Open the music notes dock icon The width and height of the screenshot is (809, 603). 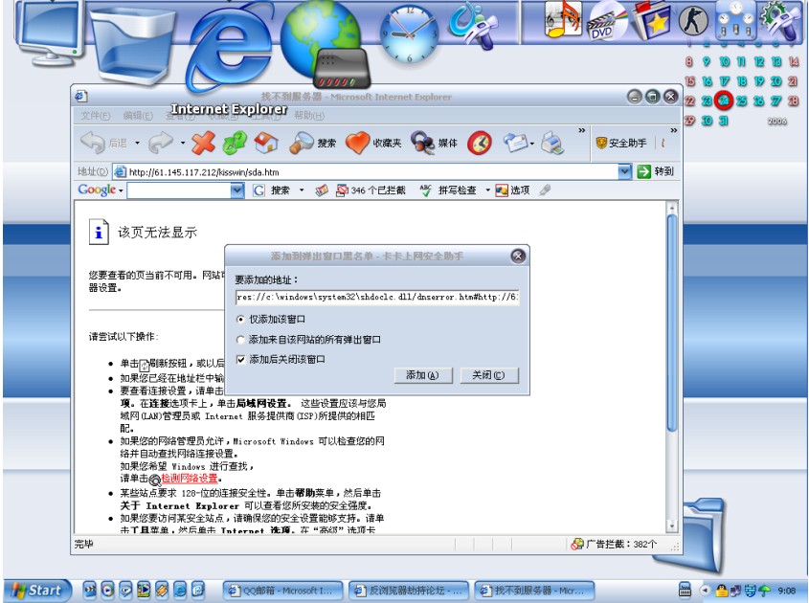click(x=562, y=19)
